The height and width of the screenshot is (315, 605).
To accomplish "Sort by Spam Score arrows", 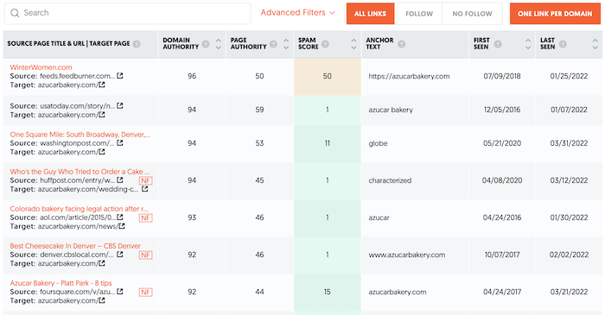I will (353, 44).
